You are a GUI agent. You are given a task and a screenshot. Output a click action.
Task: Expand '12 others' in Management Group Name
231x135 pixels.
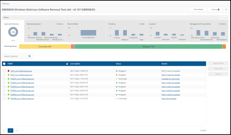[222, 24]
